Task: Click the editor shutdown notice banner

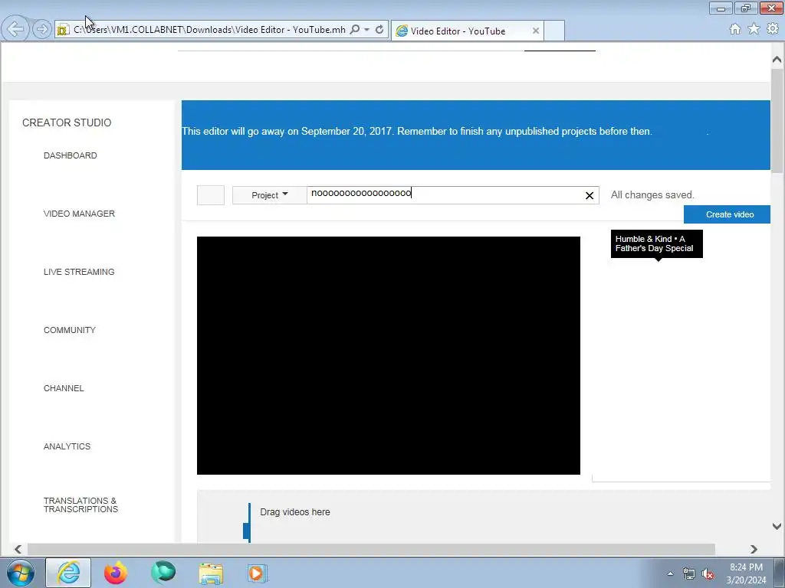Action: (x=475, y=135)
